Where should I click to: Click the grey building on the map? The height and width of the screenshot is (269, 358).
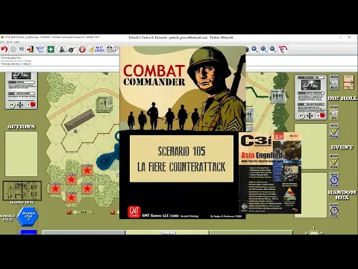coord(80,120)
